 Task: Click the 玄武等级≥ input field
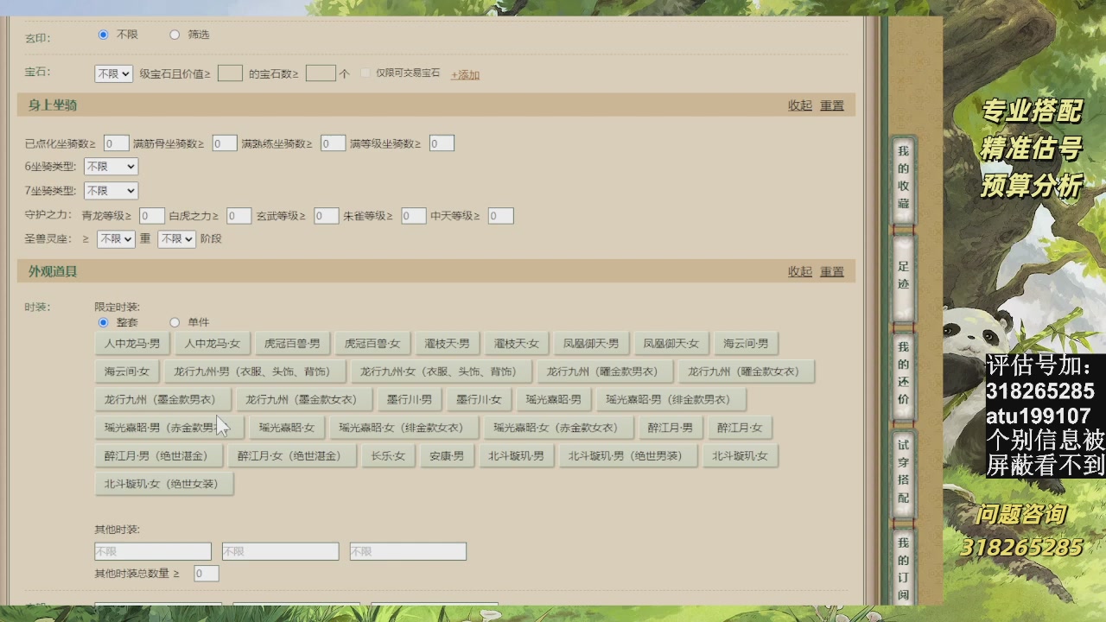pos(327,216)
